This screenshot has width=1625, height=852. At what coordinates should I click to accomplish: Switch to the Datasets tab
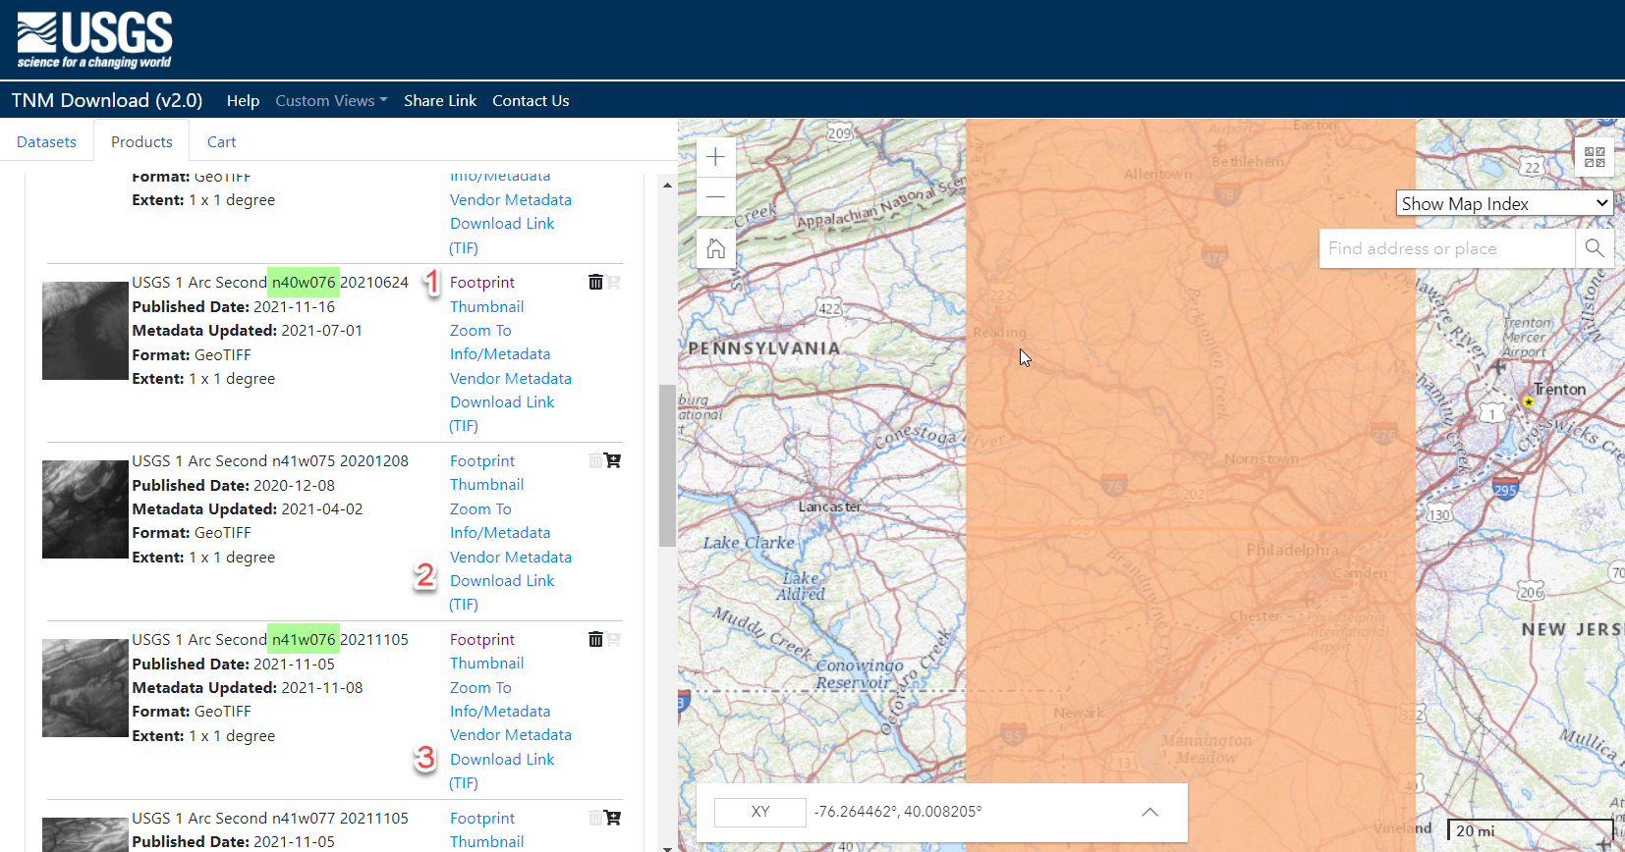46,142
